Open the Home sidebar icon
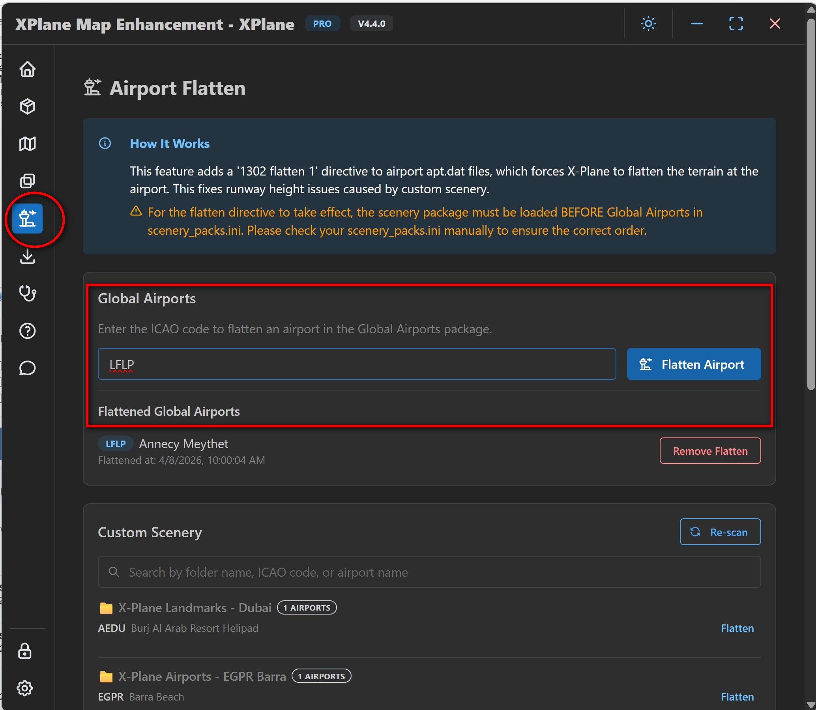The height and width of the screenshot is (710, 816). click(27, 69)
